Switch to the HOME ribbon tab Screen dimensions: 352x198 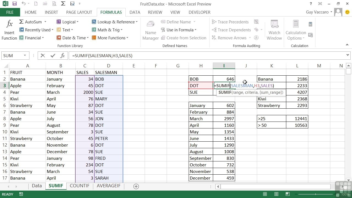(31, 12)
